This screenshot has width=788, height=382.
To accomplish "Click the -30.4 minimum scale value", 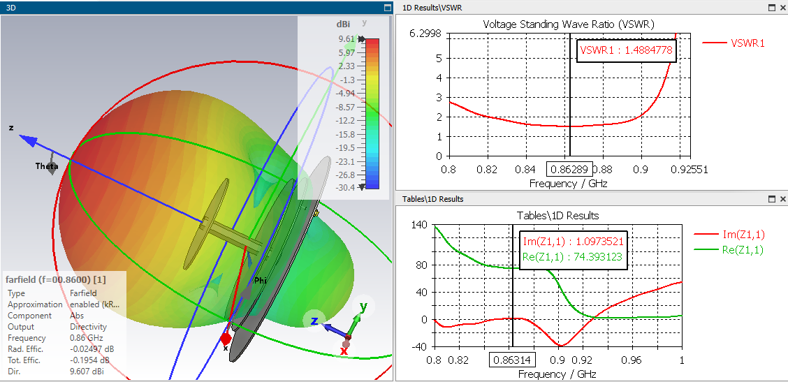I will [346, 187].
